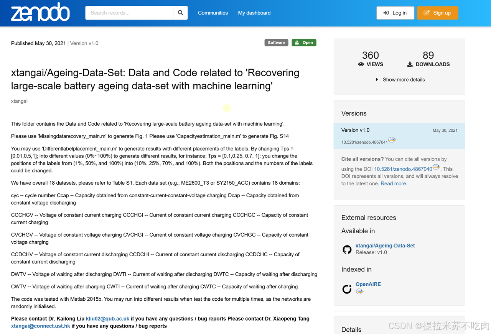Click the GitHub icon under Available in

click(347, 250)
